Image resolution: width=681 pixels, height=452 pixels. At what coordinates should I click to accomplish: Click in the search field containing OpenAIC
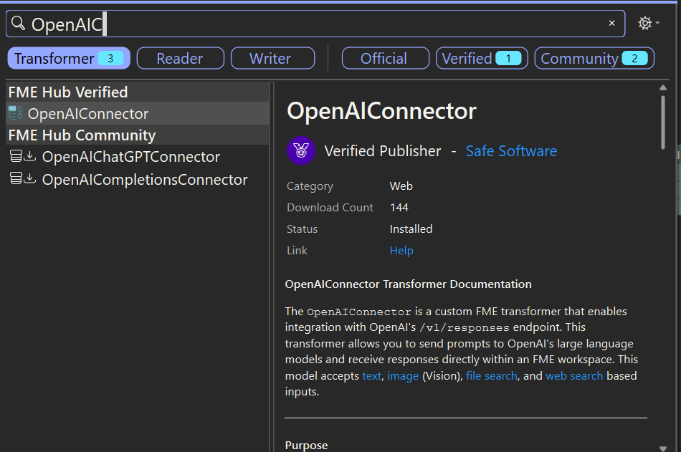pyautogui.click(x=315, y=24)
